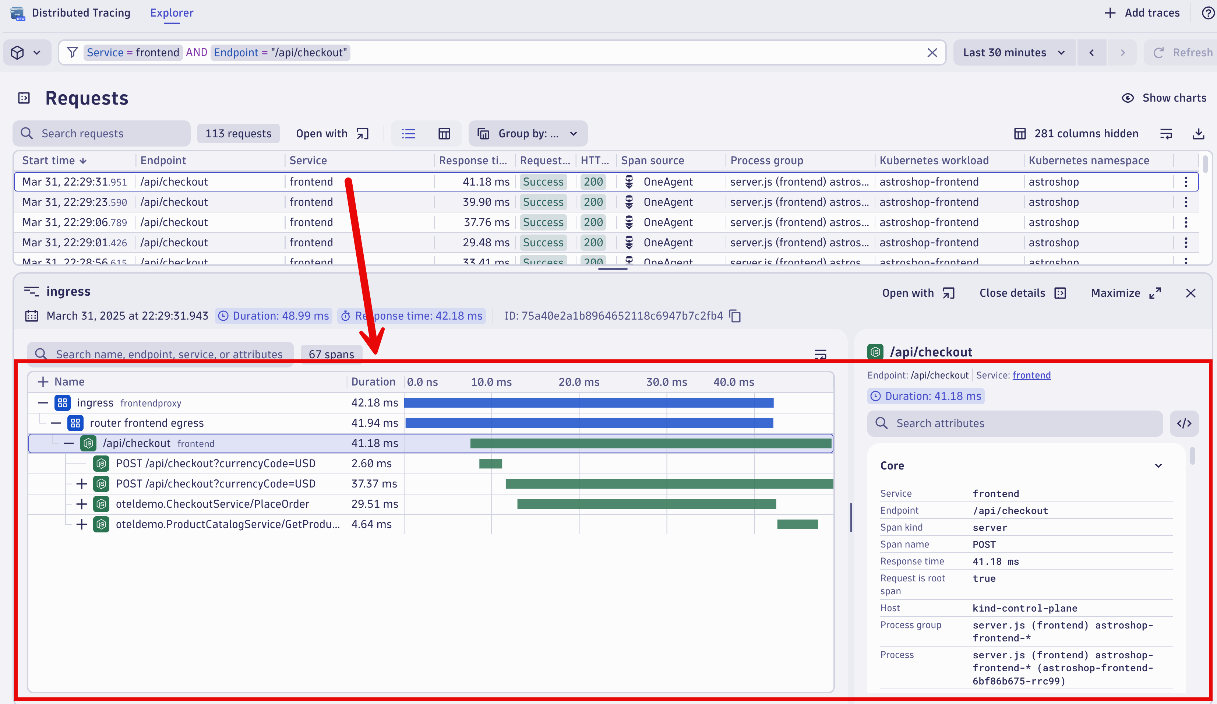Sort by Process group column header
1217x704 pixels.
tap(767, 161)
